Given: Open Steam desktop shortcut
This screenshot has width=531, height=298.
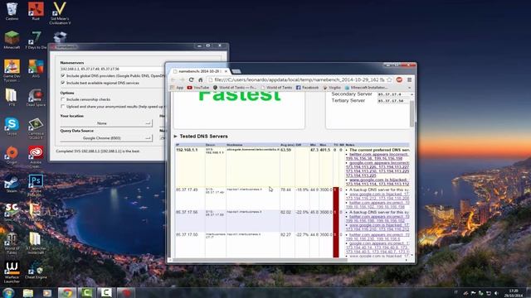Looking at the screenshot, I should [12, 184].
